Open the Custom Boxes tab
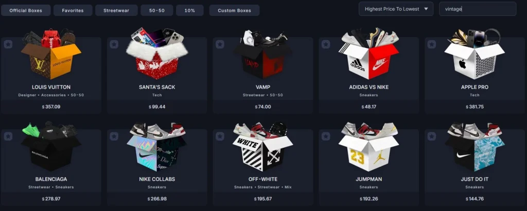 click(234, 10)
